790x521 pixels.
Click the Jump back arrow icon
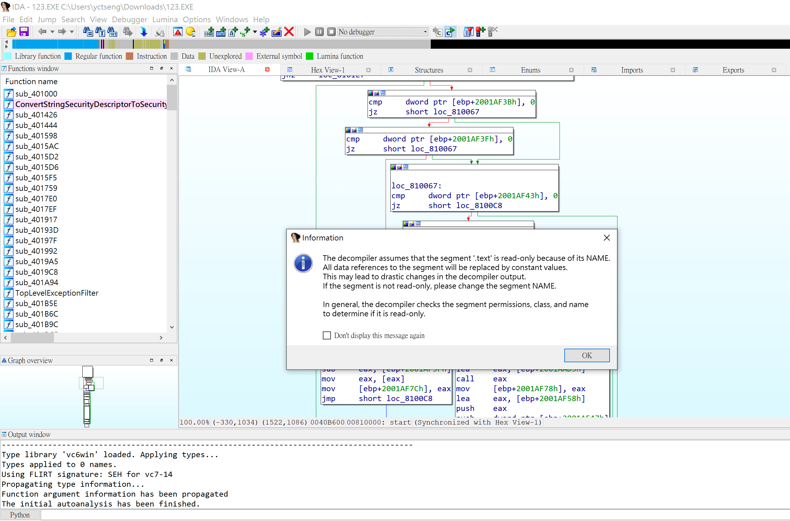pos(42,32)
